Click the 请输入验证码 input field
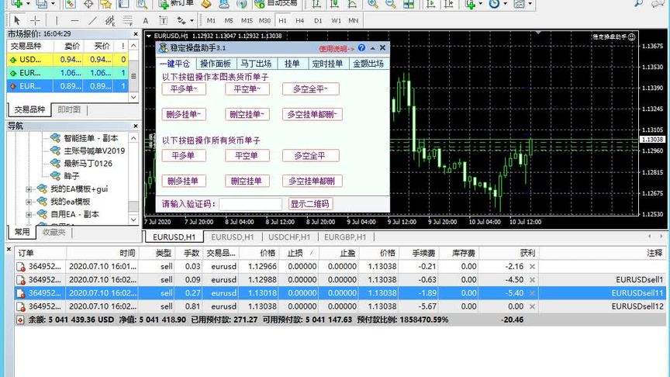This screenshot has height=377, width=670. click(x=250, y=204)
